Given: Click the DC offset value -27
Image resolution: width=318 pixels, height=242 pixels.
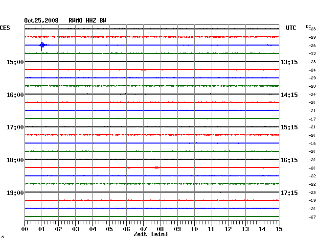Looking at the screenshot, I should click(312, 217).
